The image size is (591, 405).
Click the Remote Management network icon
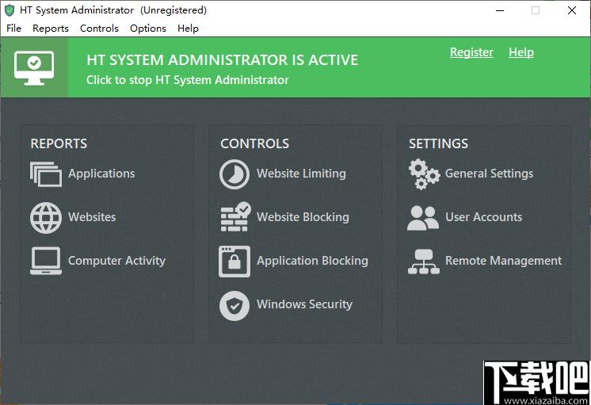424,262
